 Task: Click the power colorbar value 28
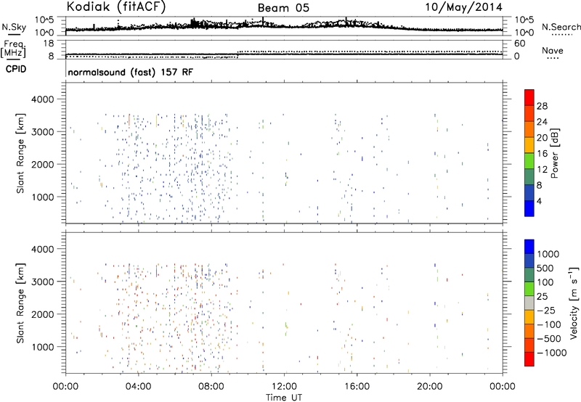(x=542, y=106)
